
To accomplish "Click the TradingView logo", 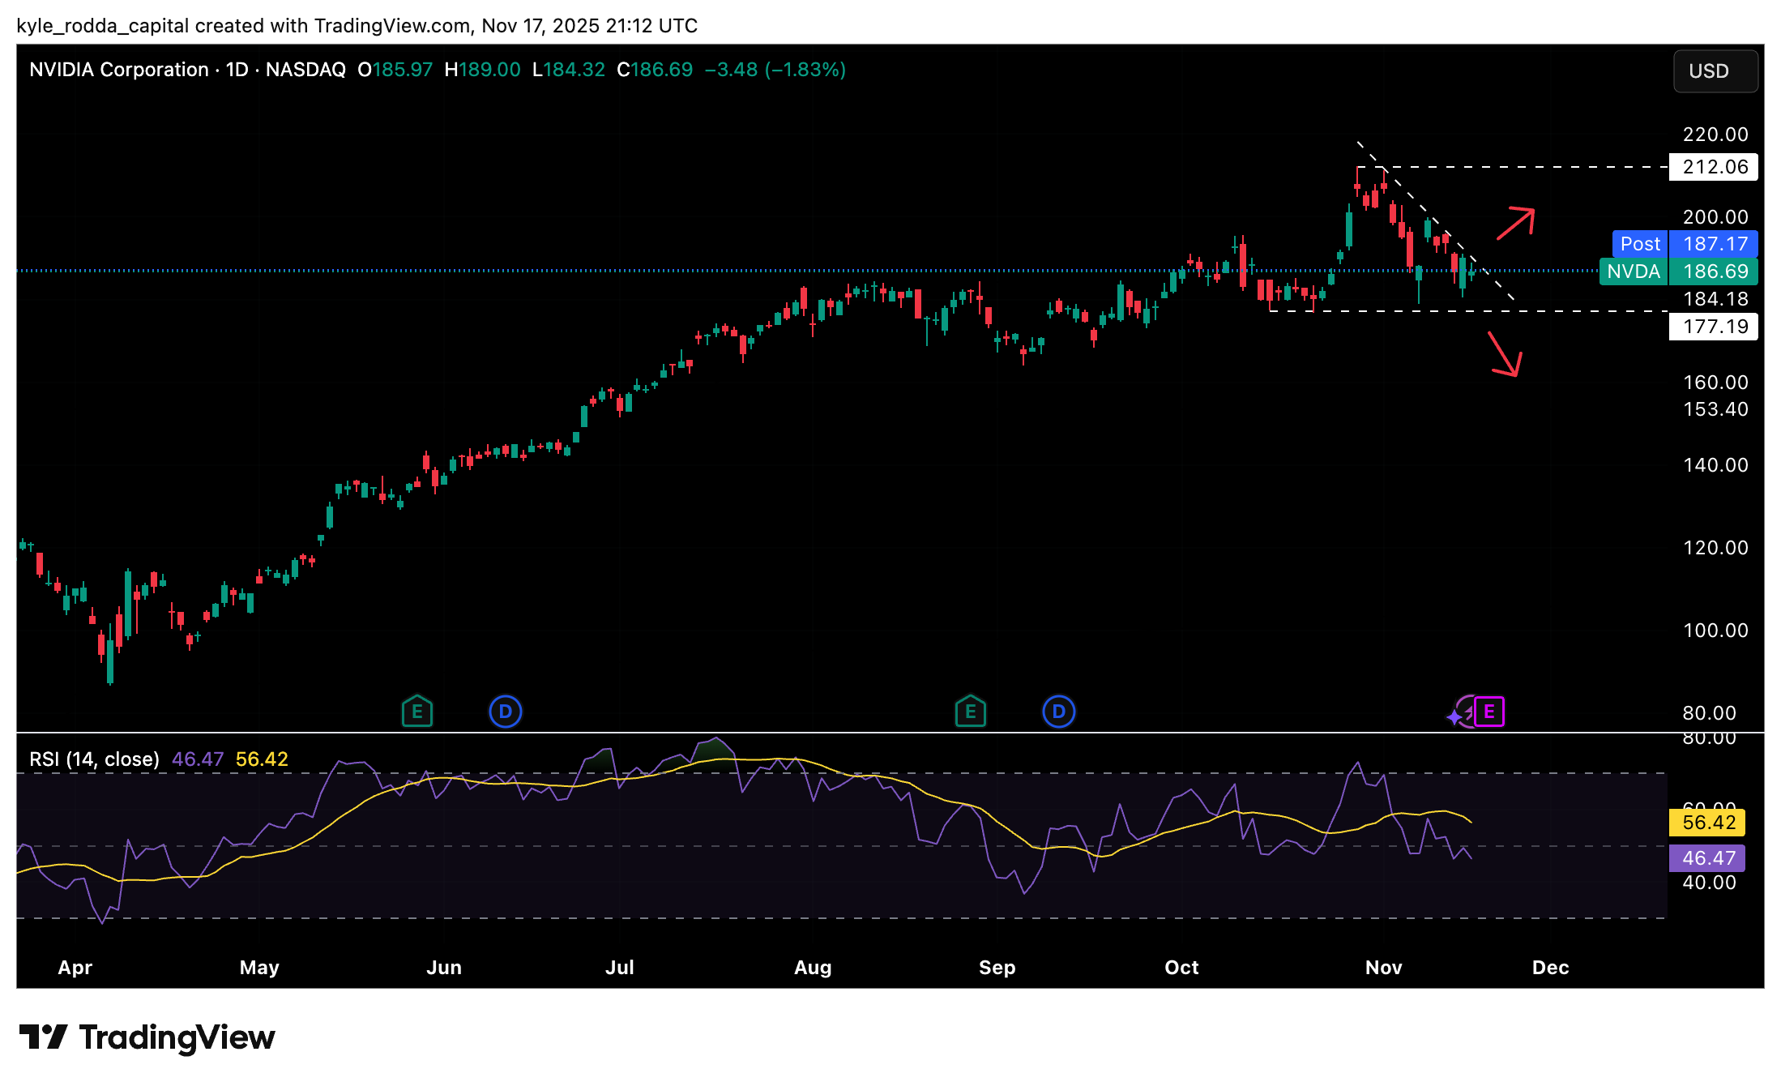I will point(147,1037).
